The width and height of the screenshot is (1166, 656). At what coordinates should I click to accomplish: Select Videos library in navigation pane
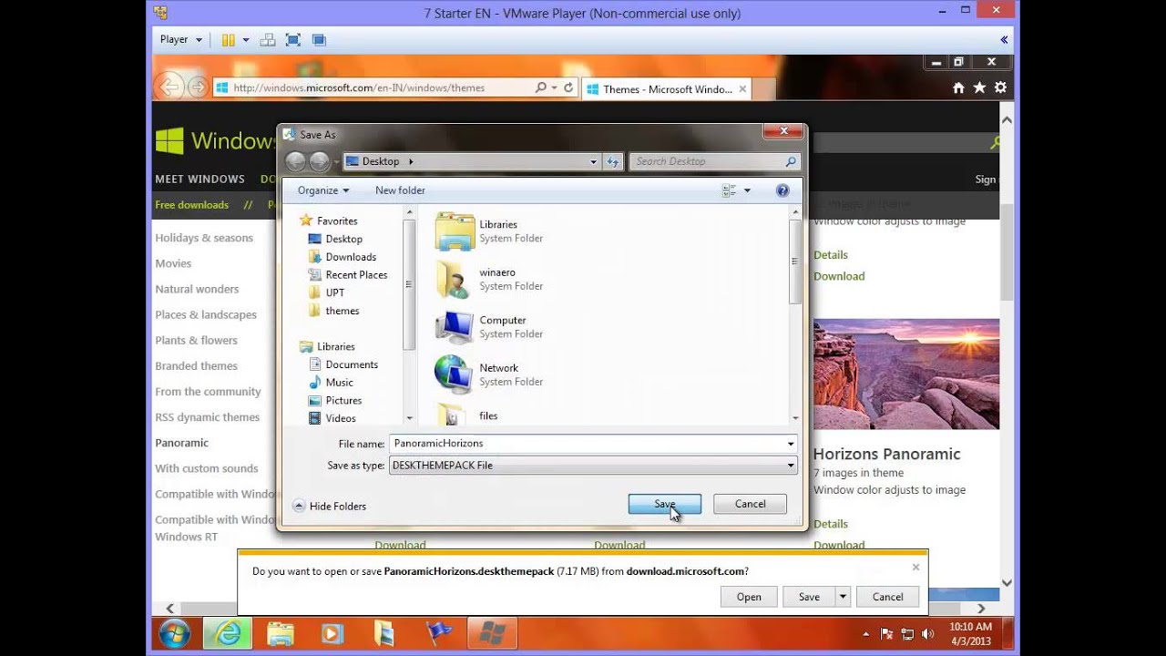(340, 418)
